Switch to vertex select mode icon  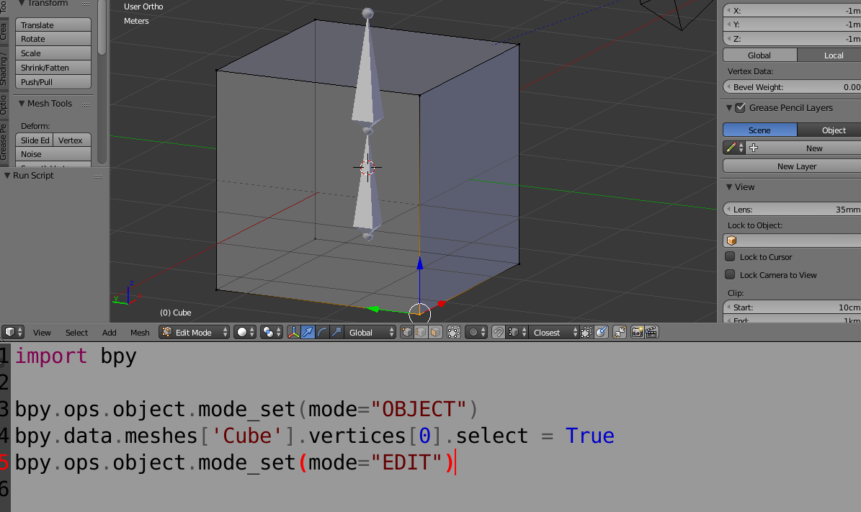(x=407, y=333)
